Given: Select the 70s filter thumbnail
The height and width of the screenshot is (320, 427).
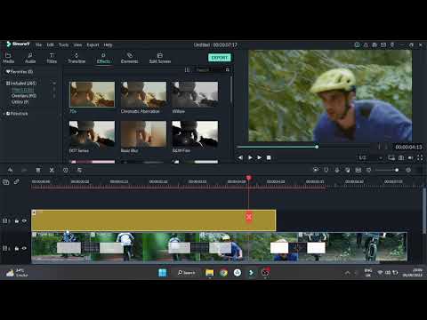Looking at the screenshot, I should [92, 94].
